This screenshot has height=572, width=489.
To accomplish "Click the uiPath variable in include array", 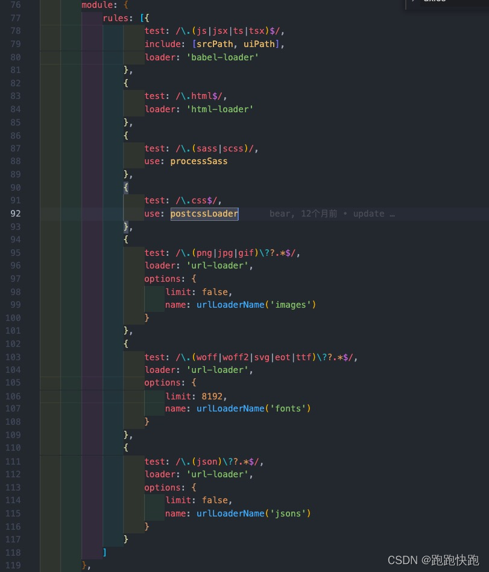I will pos(259,44).
